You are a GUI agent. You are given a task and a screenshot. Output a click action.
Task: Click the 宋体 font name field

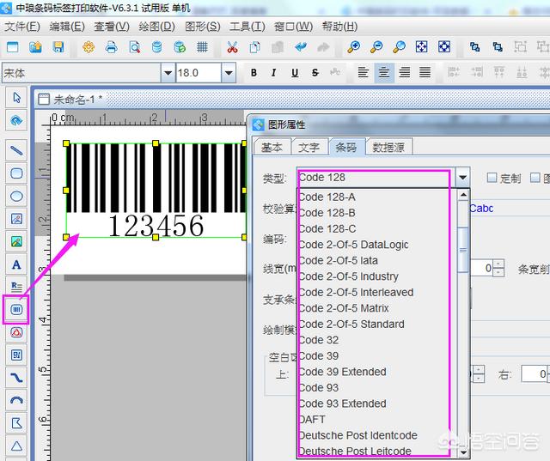pos(82,73)
